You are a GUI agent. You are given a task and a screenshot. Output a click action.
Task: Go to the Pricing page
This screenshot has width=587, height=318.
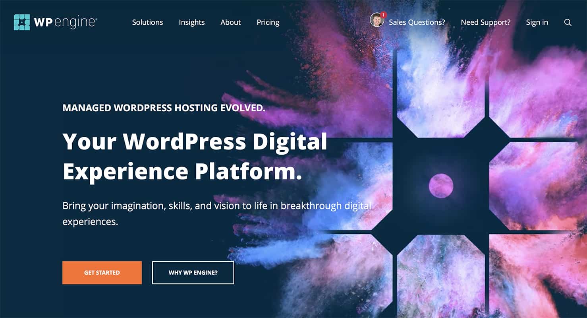click(268, 22)
